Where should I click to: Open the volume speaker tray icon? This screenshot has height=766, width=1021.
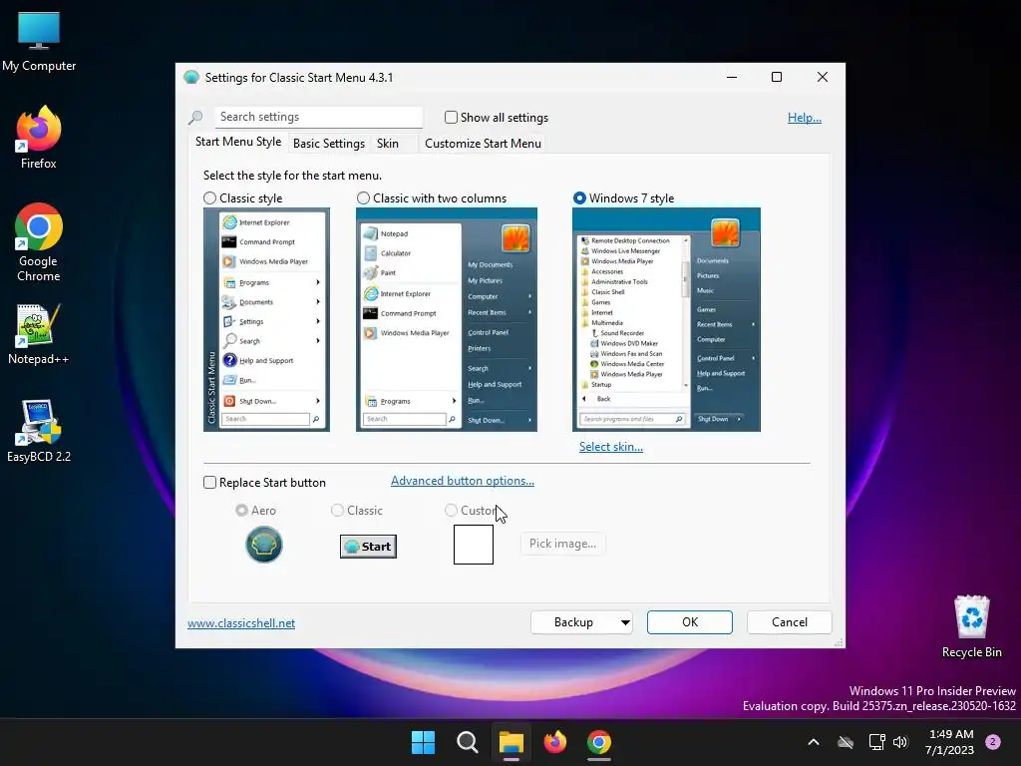pos(900,742)
